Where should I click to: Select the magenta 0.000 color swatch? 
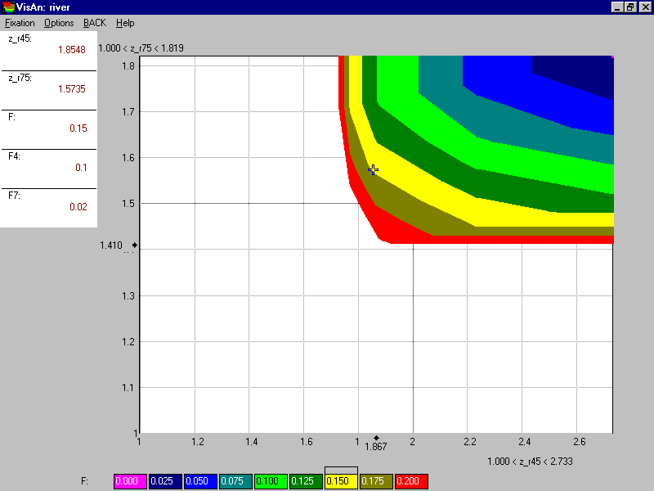(x=130, y=481)
